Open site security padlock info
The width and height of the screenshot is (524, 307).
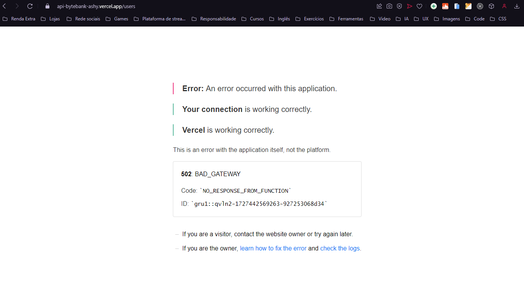[x=47, y=6]
